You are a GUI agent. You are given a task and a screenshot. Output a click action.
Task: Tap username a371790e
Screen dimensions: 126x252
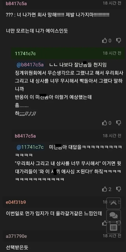click(x=16, y=236)
